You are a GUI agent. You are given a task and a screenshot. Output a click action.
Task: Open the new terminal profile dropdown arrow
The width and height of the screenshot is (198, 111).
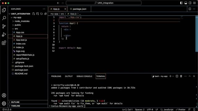pyautogui.click(x=173, y=76)
